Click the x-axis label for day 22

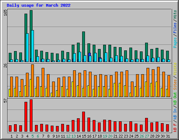pos(121,136)
